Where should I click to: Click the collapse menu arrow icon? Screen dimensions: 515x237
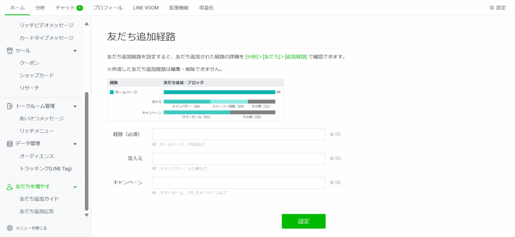tap(10, 228)
